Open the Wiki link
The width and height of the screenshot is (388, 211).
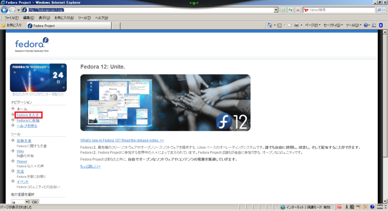20,151
